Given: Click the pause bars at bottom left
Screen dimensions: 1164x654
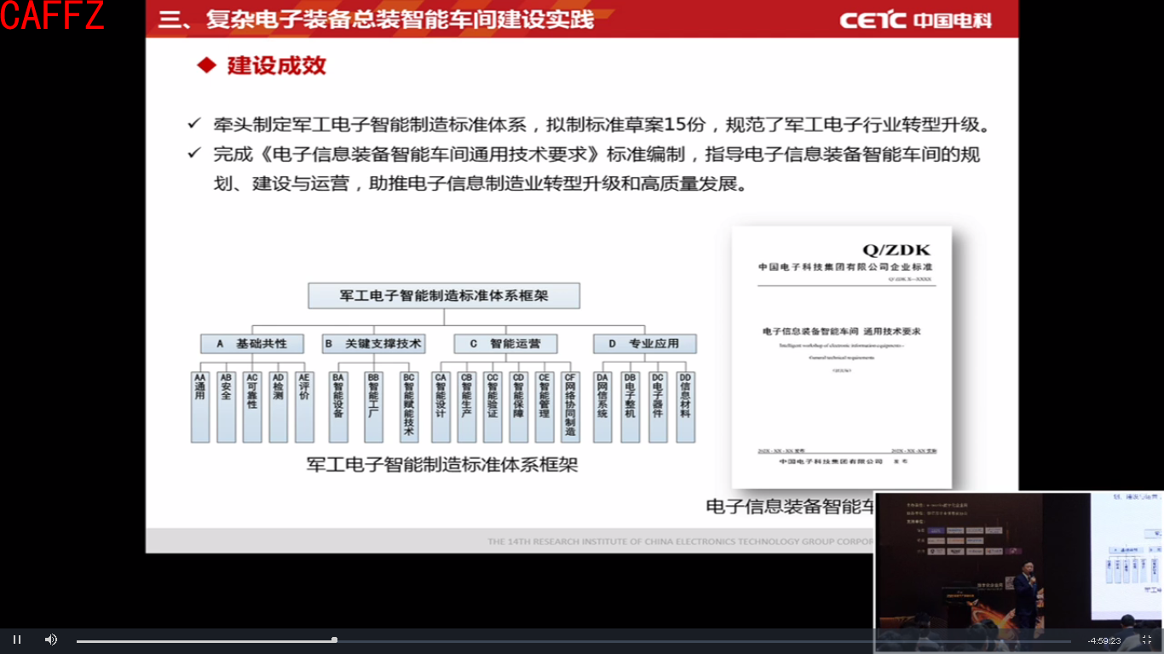Looking at the screenshot, I should 16,639.
